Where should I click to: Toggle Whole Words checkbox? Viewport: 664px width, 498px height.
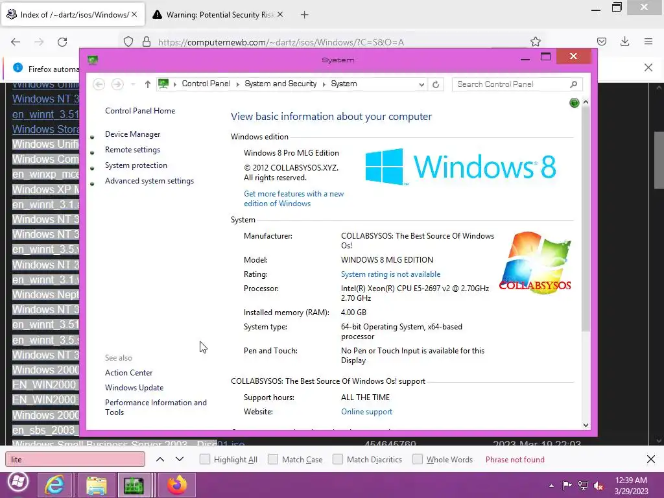[x=418, y=459]
